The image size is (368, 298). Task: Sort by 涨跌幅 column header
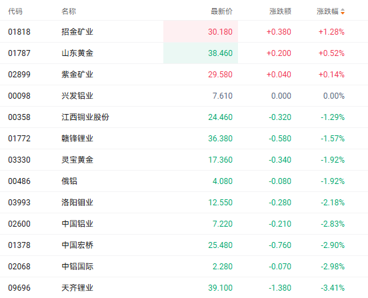coord(327,11)
